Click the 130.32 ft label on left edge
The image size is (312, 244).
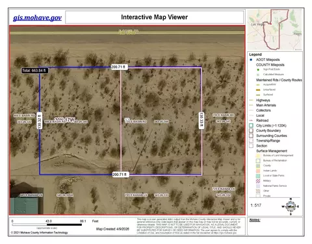[x=39, y=121]
